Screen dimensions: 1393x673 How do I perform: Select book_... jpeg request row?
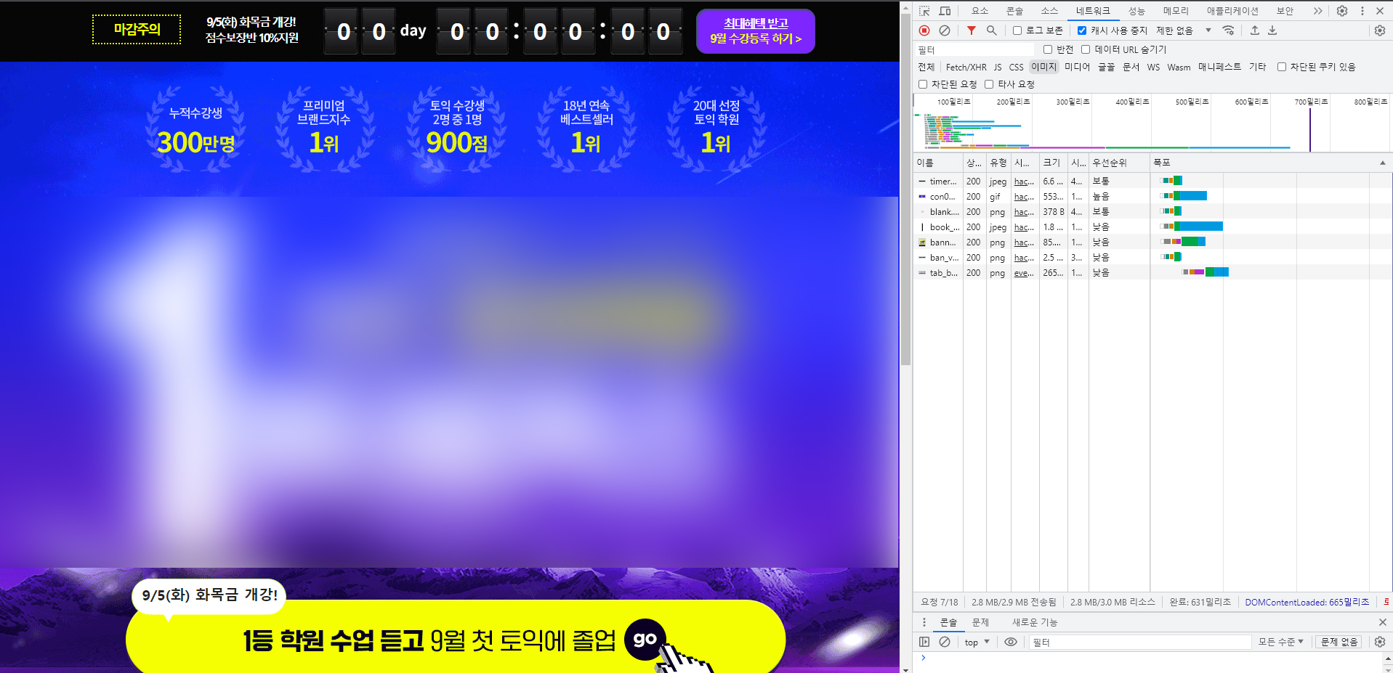click(x=1152, y=227)
